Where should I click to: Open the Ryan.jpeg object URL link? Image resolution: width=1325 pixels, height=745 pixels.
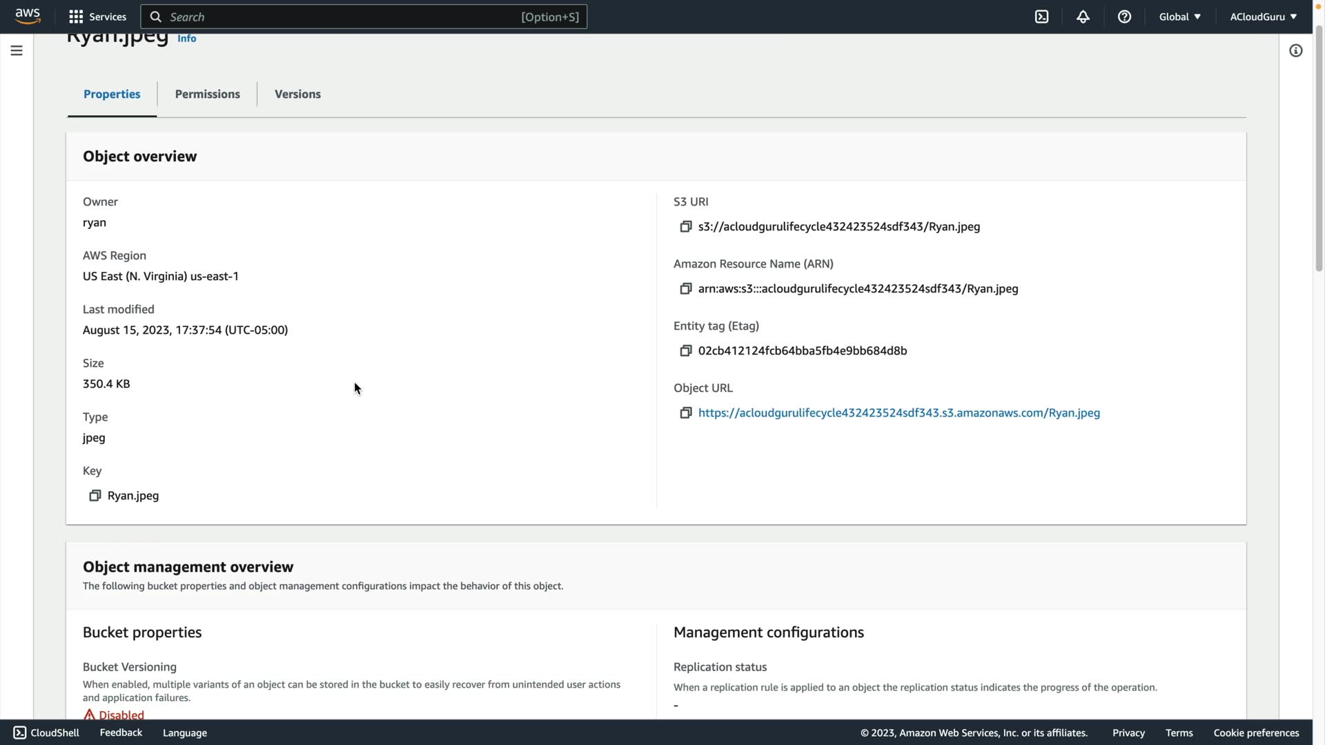899,413
